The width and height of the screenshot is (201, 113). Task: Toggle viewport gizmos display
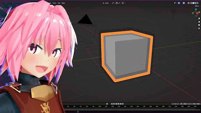point(179,3)
